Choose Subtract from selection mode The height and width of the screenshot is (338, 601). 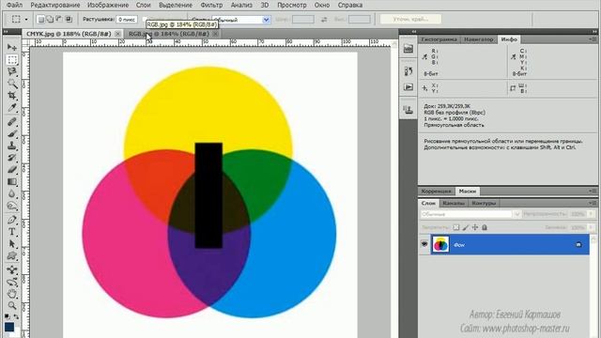[x=59, y=19]
